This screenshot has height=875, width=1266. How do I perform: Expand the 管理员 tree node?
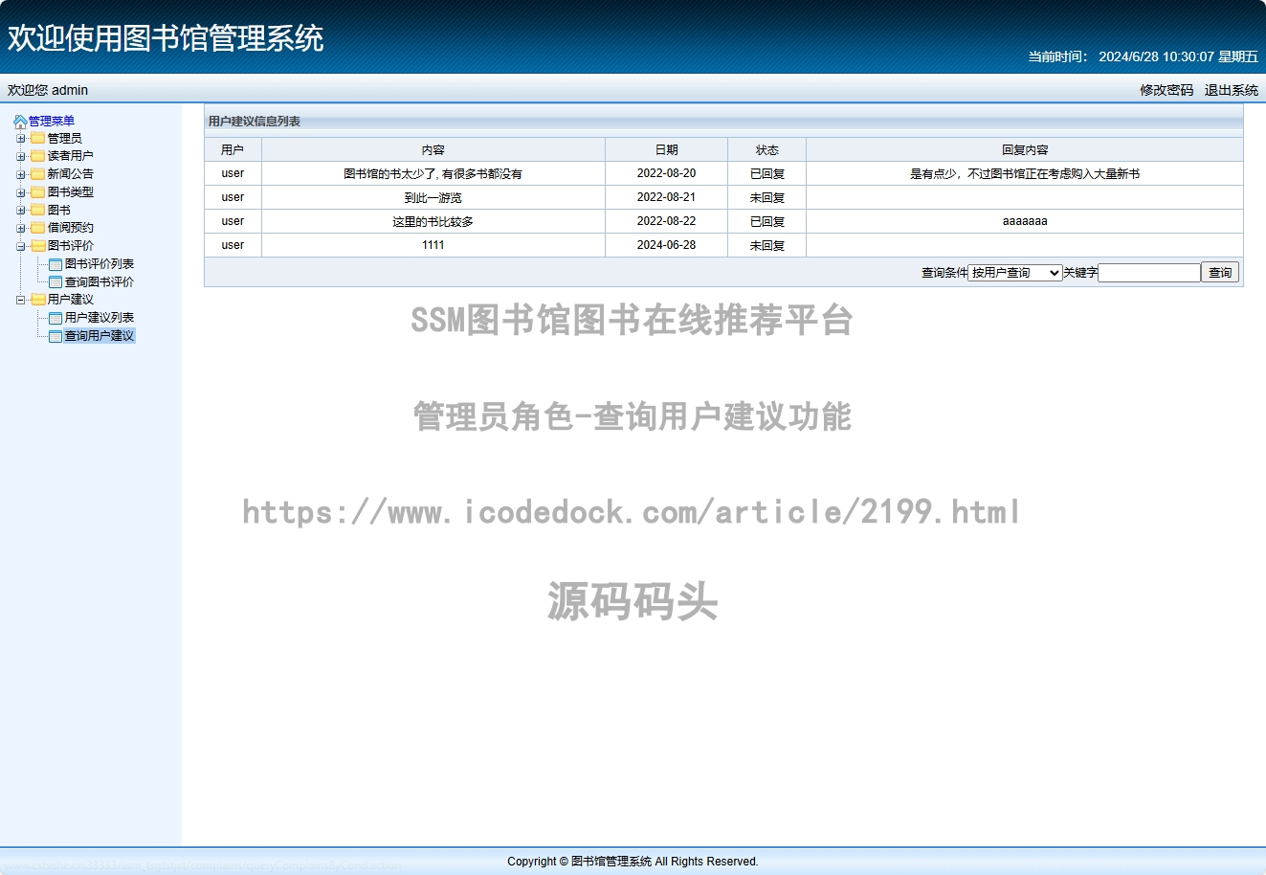pyautogui.click(x=20, y=139)
